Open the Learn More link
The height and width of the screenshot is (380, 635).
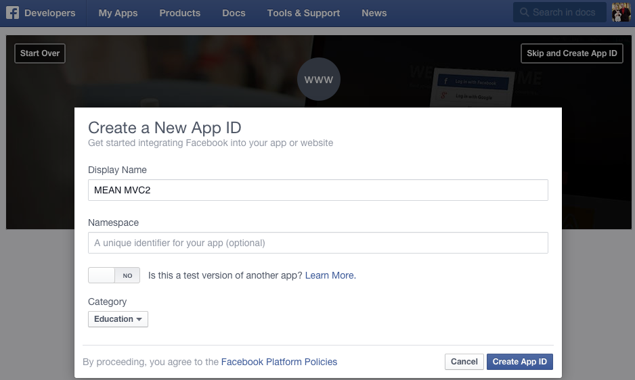[330, 275]
